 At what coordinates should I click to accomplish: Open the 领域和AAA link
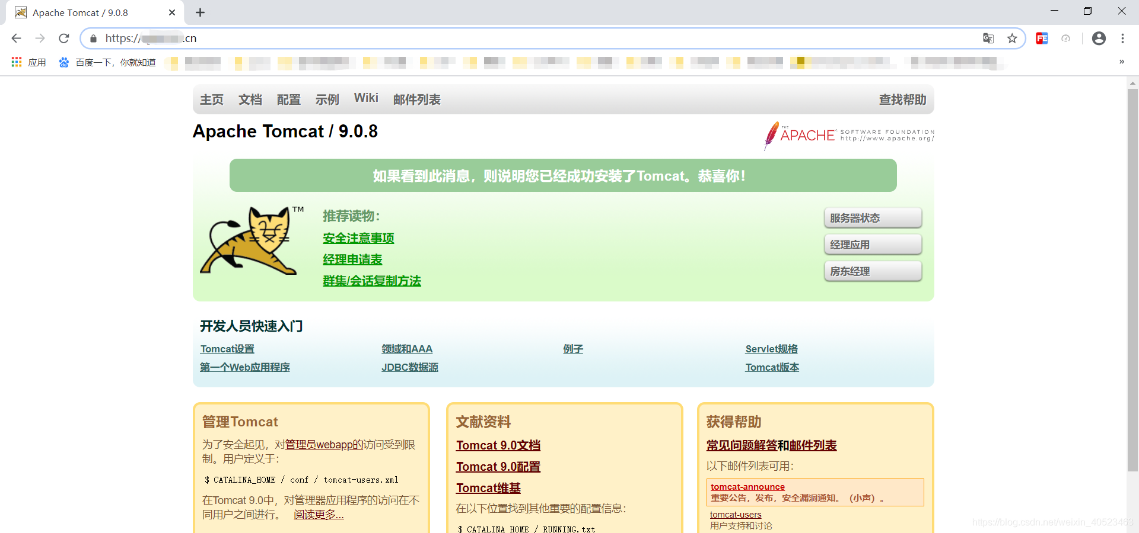tap(407, 349)
